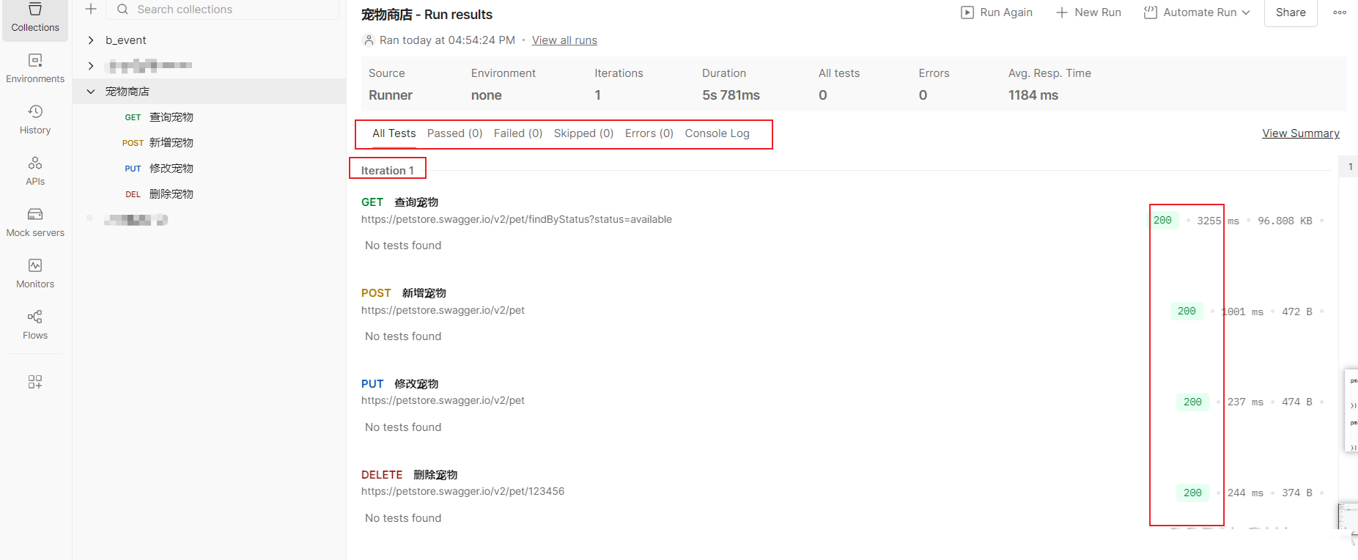Click the Share button
Viewport: 1358px width, 560px height.
pyautogui.click(x=1290, y=12)
